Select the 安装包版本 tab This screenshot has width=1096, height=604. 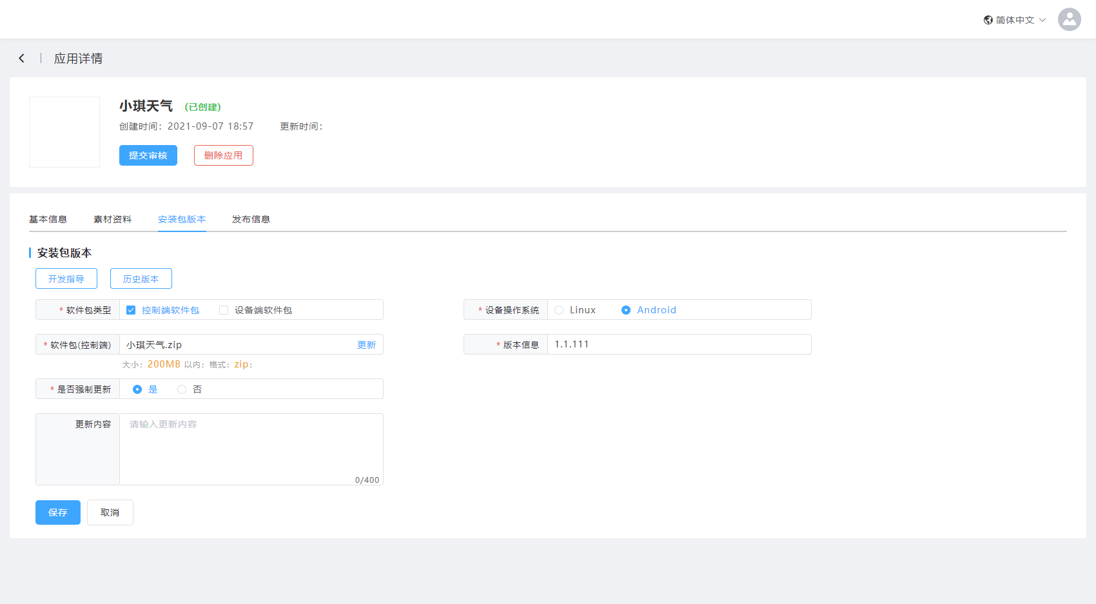pyautogui.click(x=182, y=219)
